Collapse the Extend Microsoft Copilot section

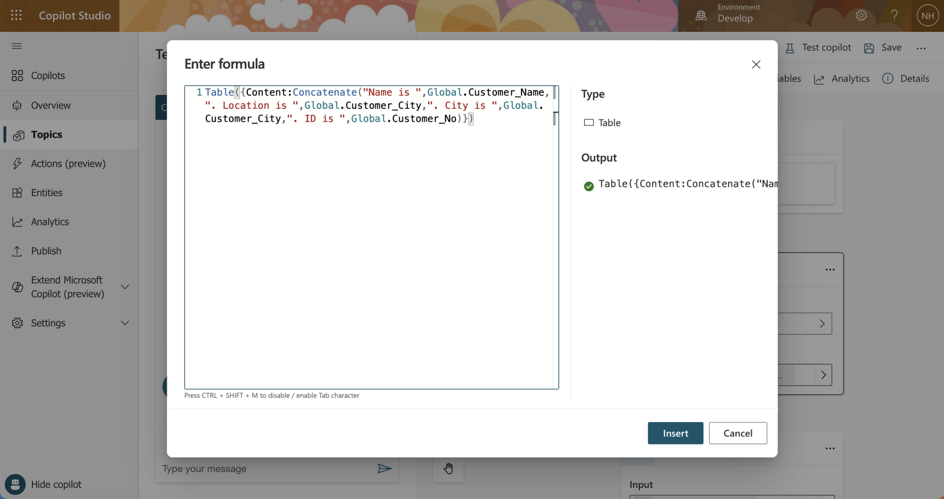click(125, 287)
